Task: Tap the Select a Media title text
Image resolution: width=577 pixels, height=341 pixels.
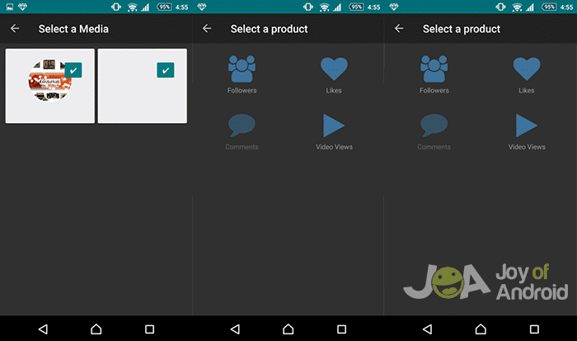Action: [73, 29]
